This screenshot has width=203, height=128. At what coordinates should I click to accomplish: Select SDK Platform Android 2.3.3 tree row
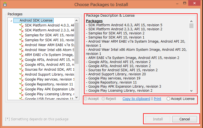[x=50, y=30]
